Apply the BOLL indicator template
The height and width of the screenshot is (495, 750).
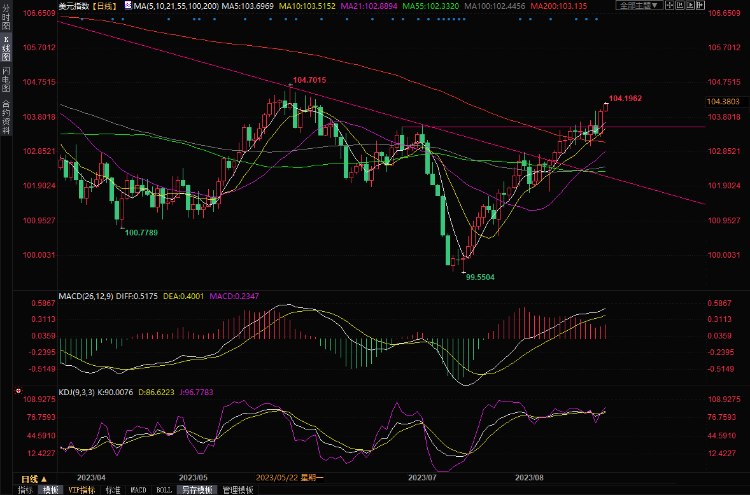(x=164, y=490)
